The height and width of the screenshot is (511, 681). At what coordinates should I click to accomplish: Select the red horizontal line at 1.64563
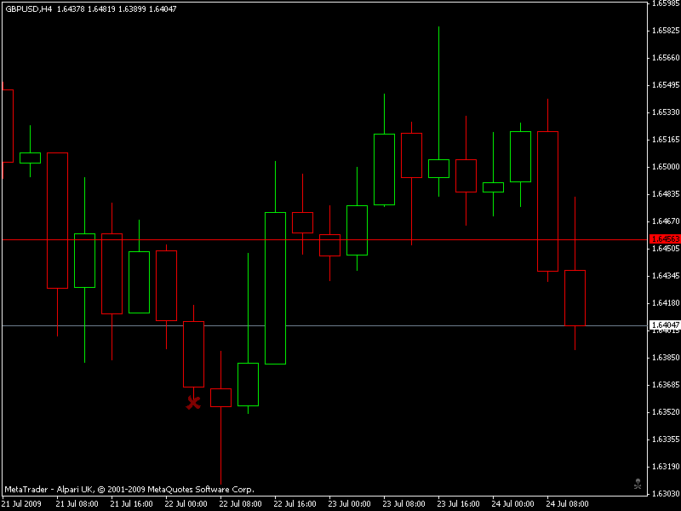point(324,239)
